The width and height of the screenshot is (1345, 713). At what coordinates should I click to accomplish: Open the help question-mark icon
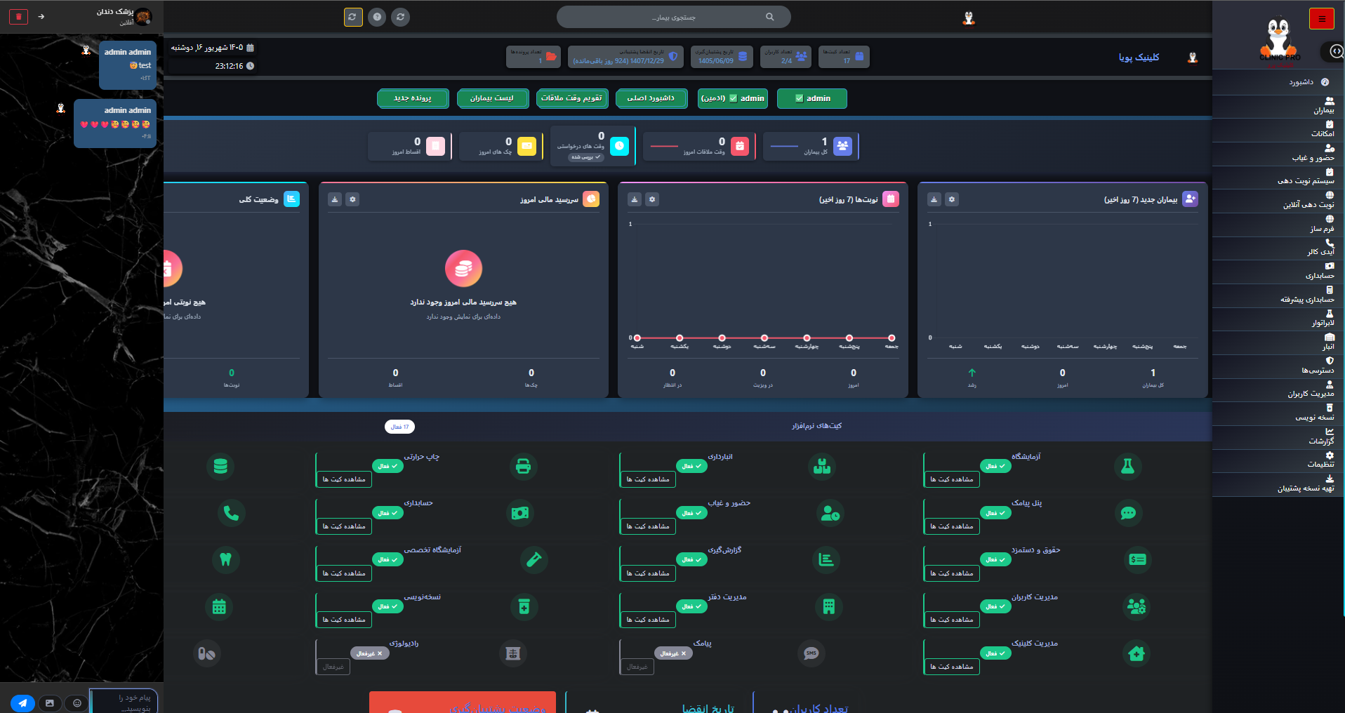point(377,17)
